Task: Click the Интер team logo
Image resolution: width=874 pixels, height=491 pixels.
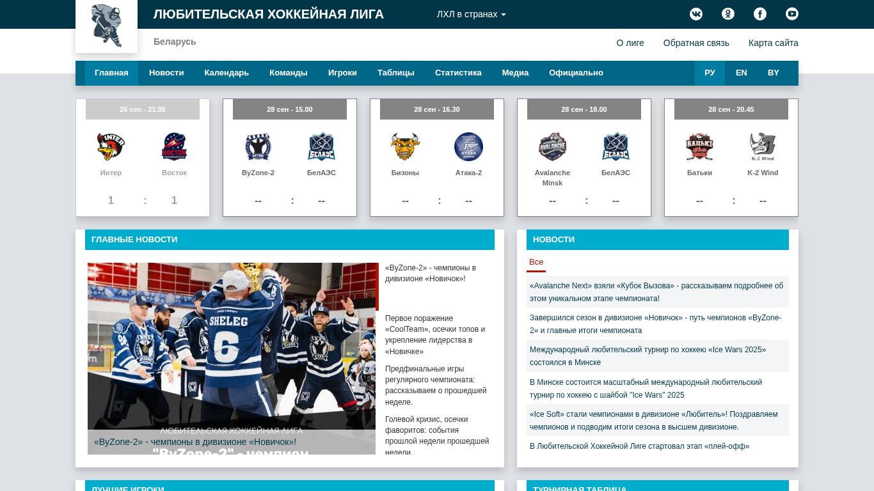Action: (x=111, y=147)
